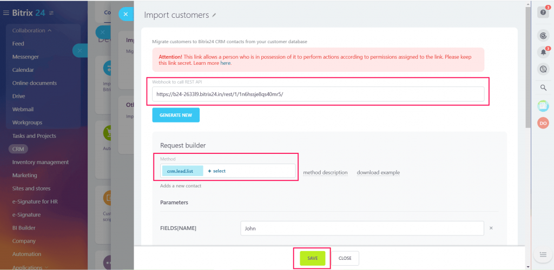Click the 'Adds a new contact' description text
The image size is (554, 270).
click(181, 186)
